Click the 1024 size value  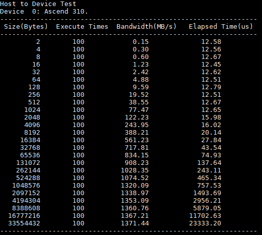click(32, 110)
